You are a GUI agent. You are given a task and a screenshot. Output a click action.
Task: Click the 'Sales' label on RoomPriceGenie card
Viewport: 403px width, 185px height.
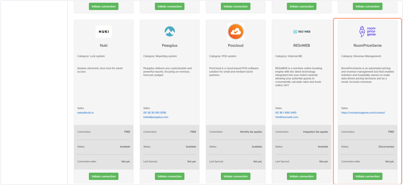(345, 108)
